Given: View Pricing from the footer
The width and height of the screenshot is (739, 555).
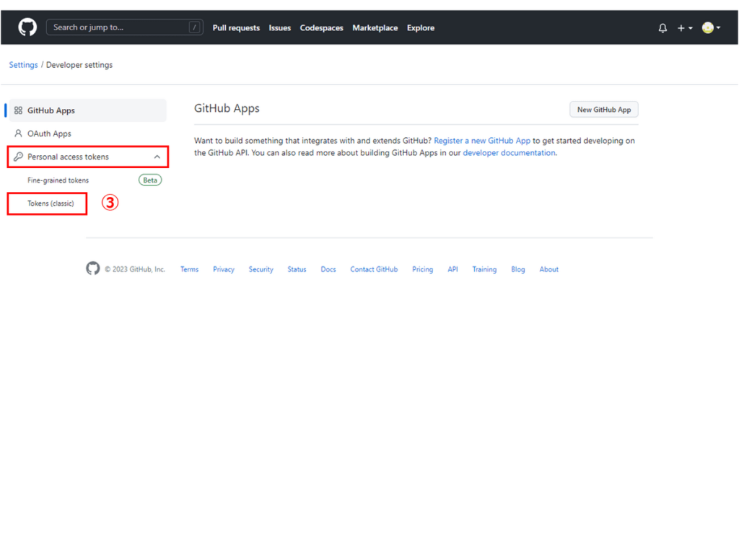Looking at the screenshot, I should tap(422, 269).
